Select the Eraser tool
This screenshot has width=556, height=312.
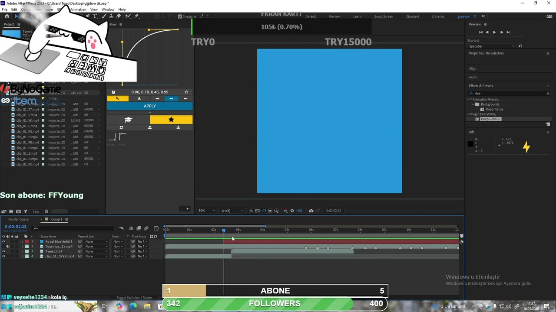(119, 16)
